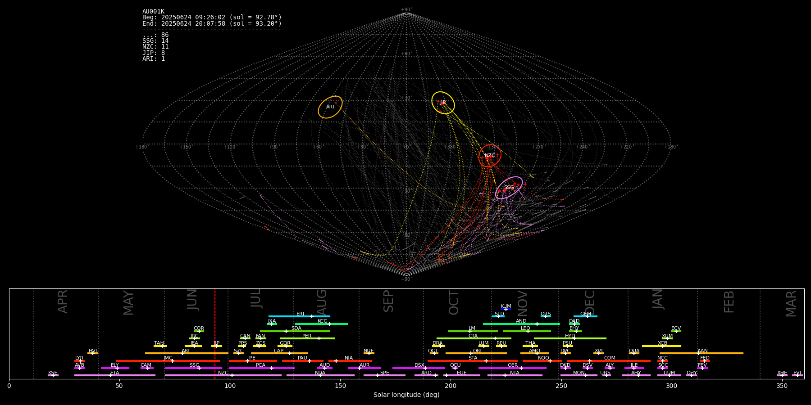This screenshot has height=405, width=811.
Task: Click the TAH shower label in timeline
Action: (159, 343)
